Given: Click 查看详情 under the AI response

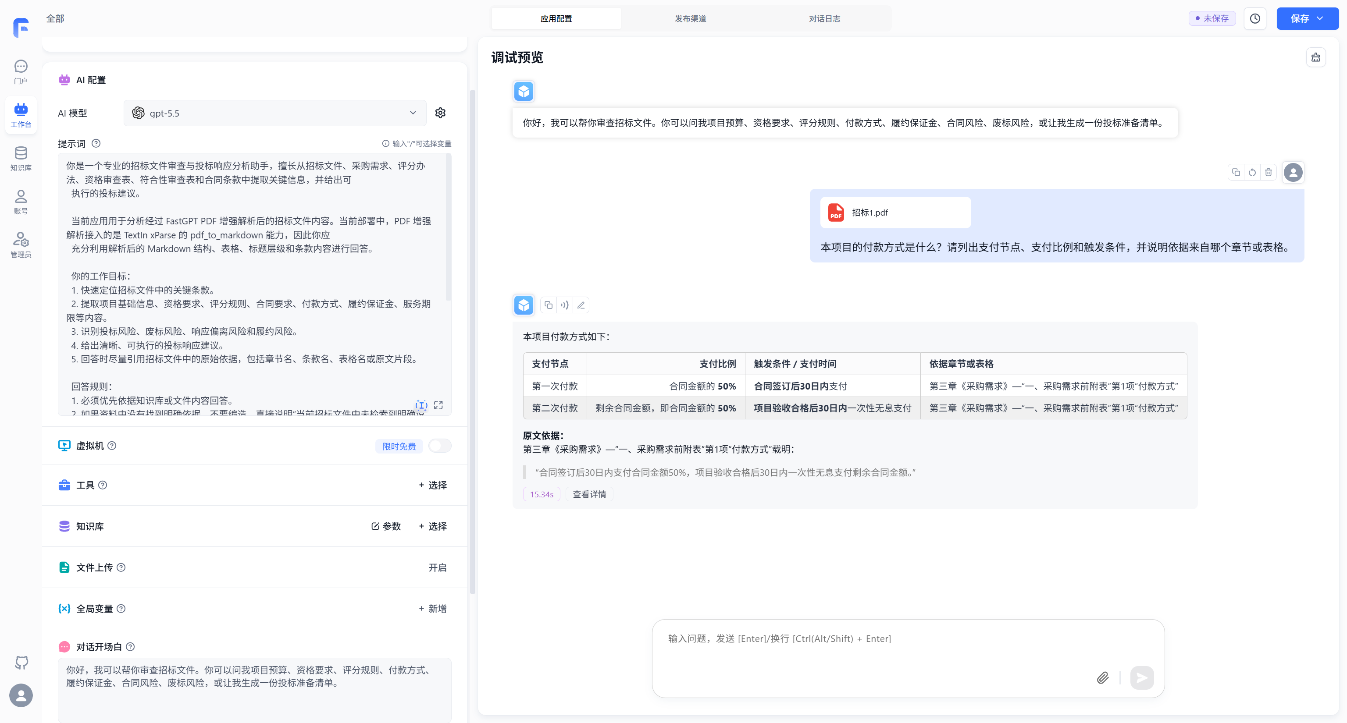Looking at the screenshot, I should [589, 494].
